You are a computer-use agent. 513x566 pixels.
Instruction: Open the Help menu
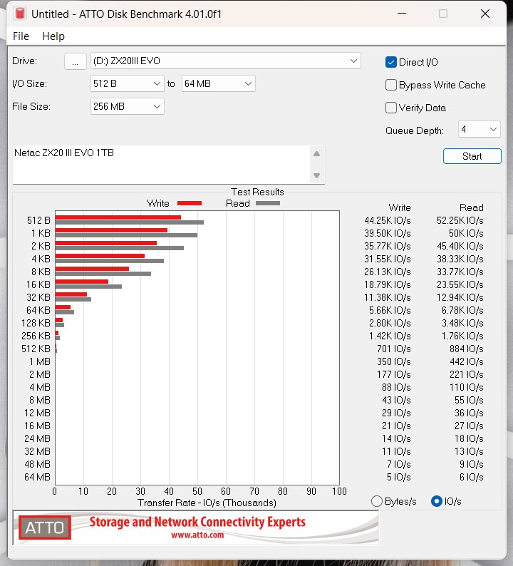coord(53,36)
